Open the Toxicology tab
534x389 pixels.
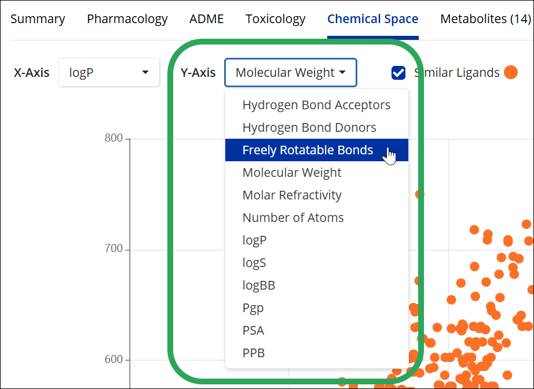(275, 19)
